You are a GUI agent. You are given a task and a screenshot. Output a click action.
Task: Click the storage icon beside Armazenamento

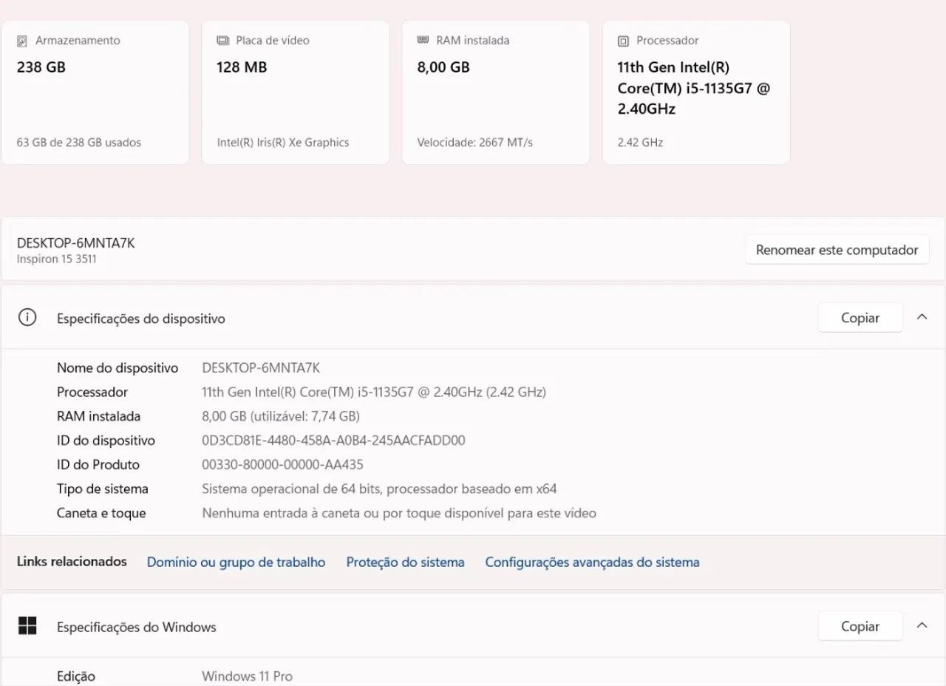[22, 41]
